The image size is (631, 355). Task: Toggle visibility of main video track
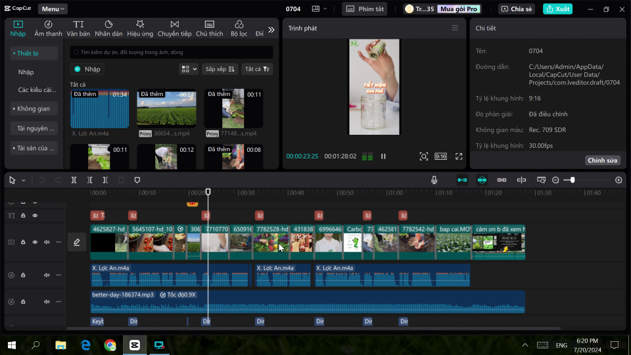coord(35,242)
